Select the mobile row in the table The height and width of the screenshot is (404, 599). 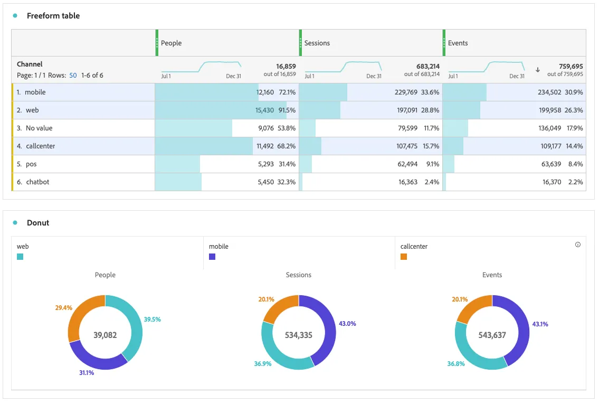tap(299, 92)
